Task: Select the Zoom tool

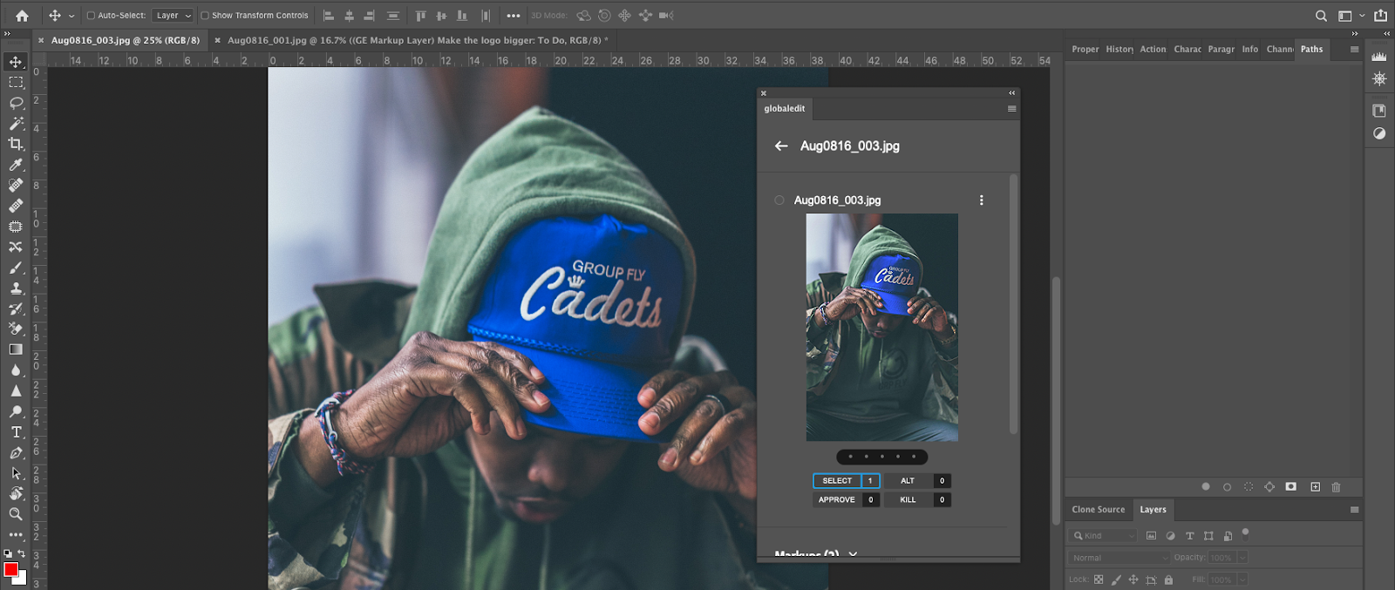Action: coord(16,514)
